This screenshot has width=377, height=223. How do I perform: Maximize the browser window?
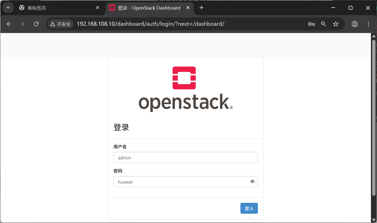point(350,8)
